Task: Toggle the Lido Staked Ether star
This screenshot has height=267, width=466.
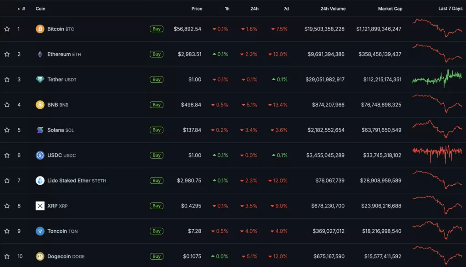Action: coord(7,180)
